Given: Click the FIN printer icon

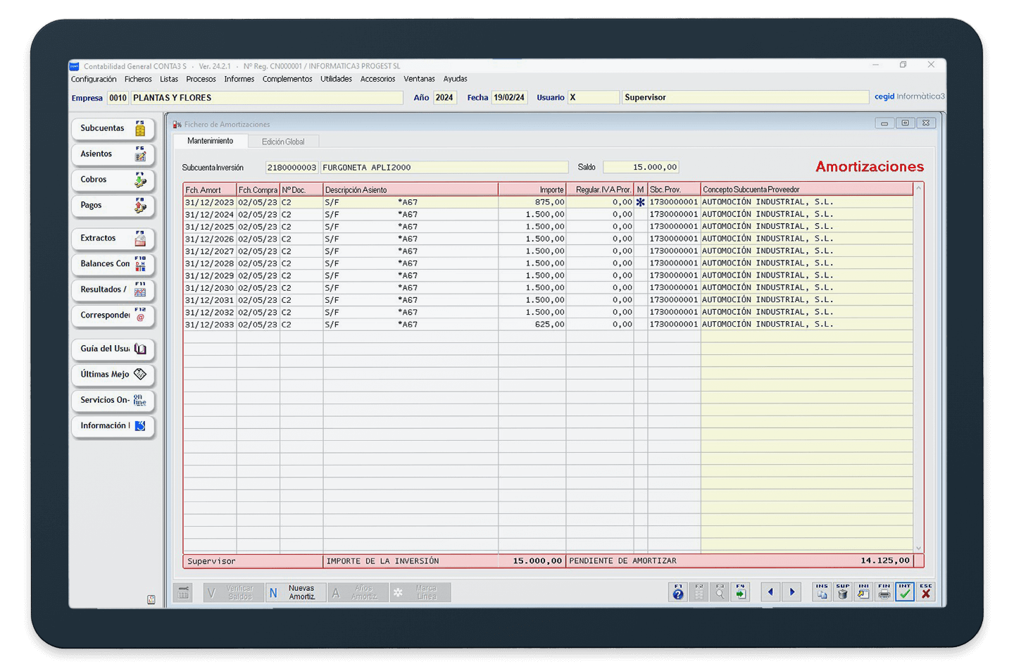Looking at the screenshot, I should click(x=884, y=592).
